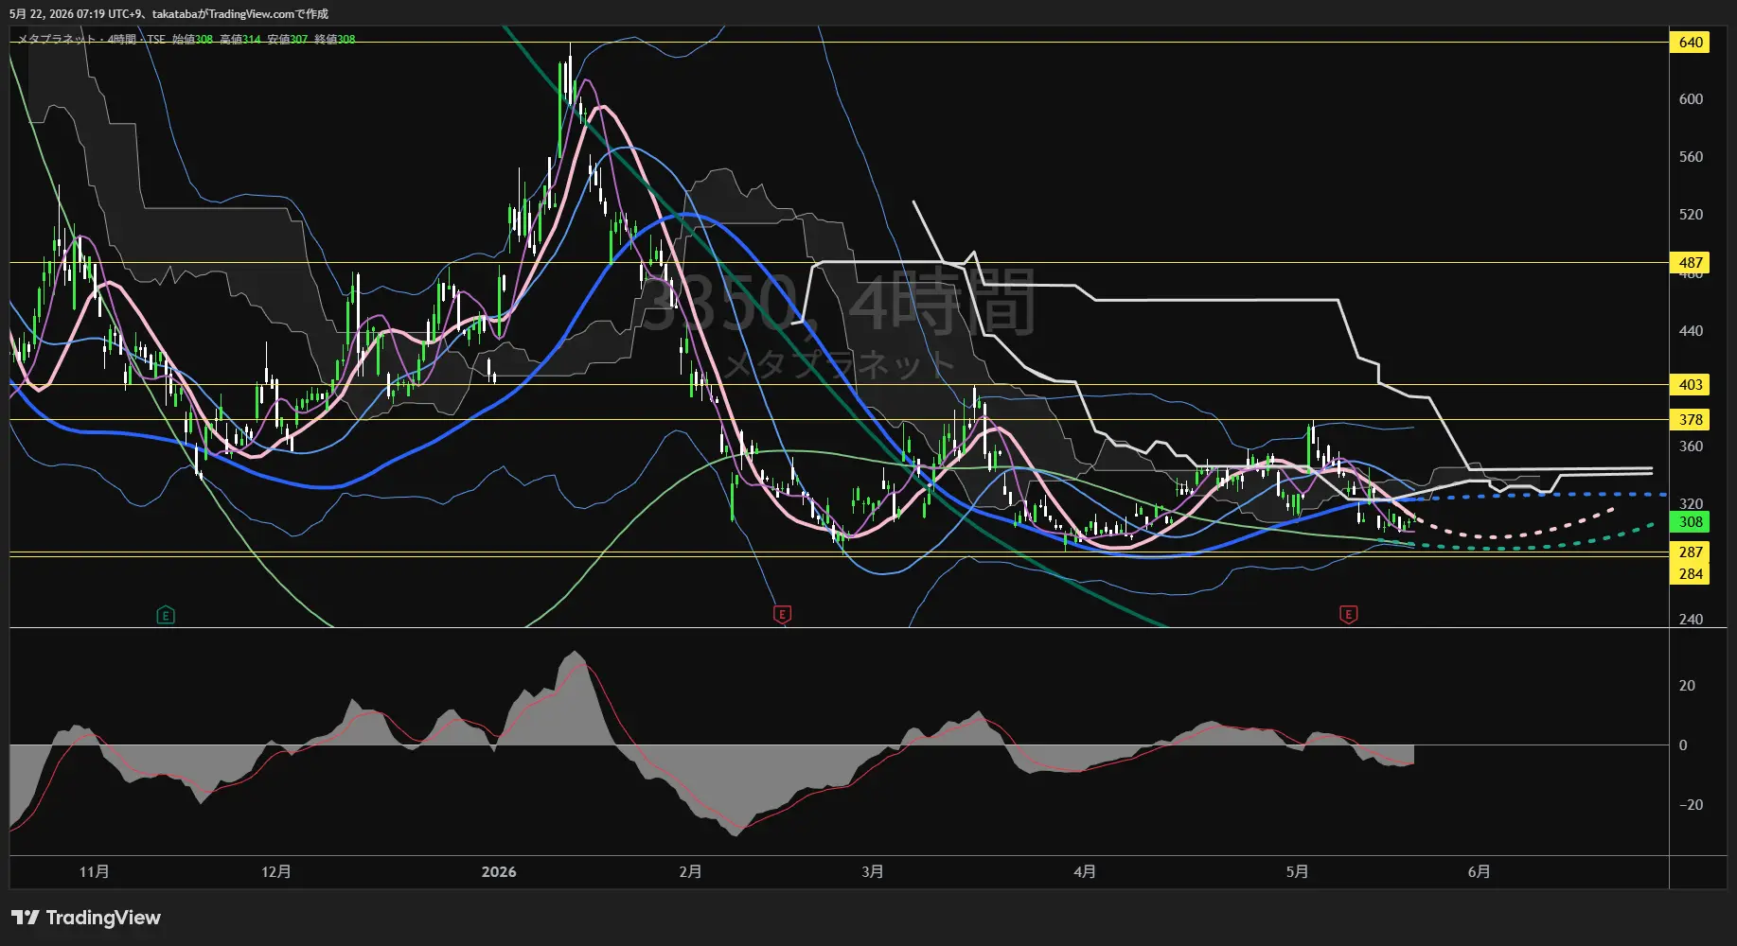1737x946 pixels.
Task: Click the 2026 year label on the time axis
Action: (x=499, y=871)
